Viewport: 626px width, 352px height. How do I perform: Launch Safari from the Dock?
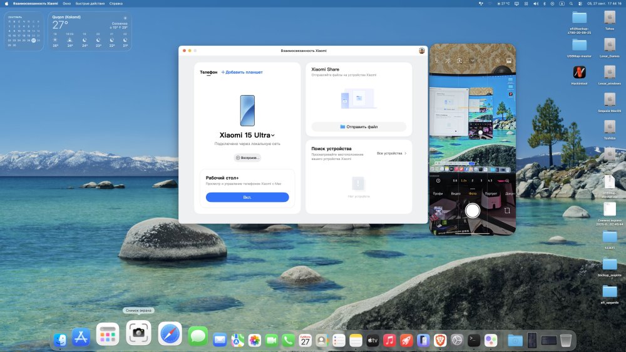[170, 334]
